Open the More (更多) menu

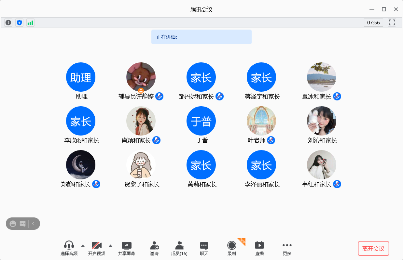287,248
